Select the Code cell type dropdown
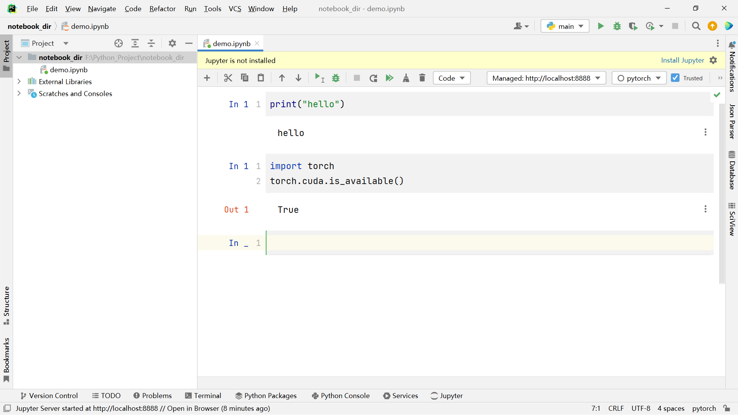 coord(452,78)
